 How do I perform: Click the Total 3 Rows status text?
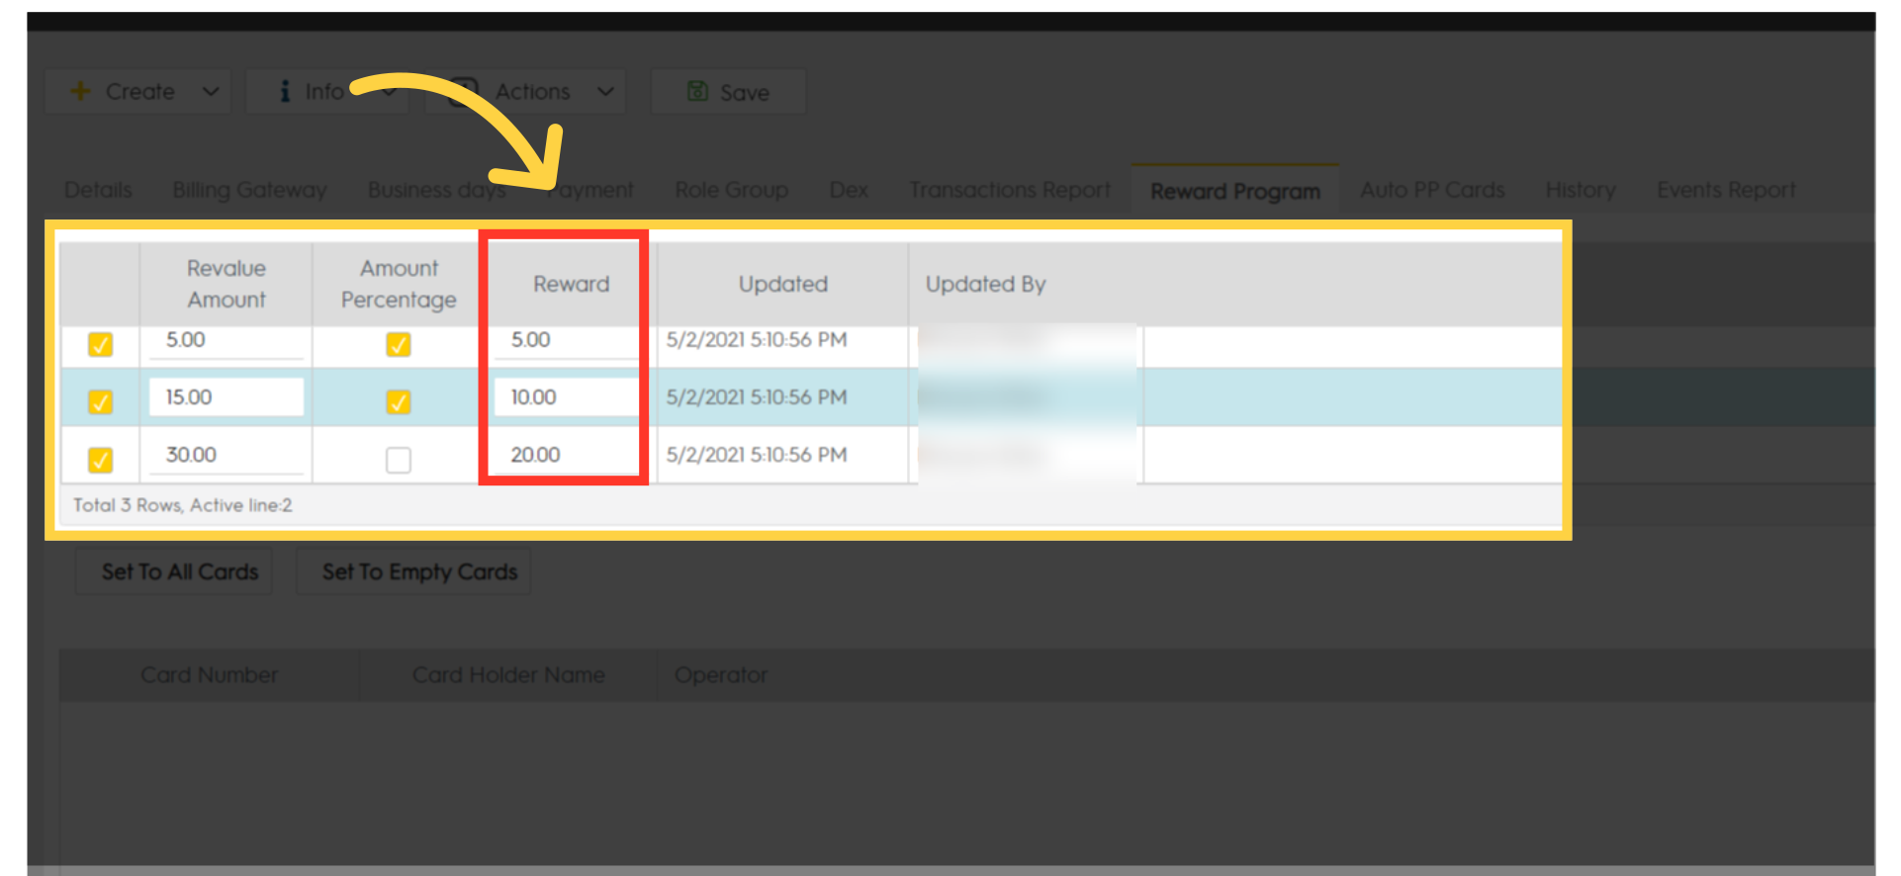182,505
